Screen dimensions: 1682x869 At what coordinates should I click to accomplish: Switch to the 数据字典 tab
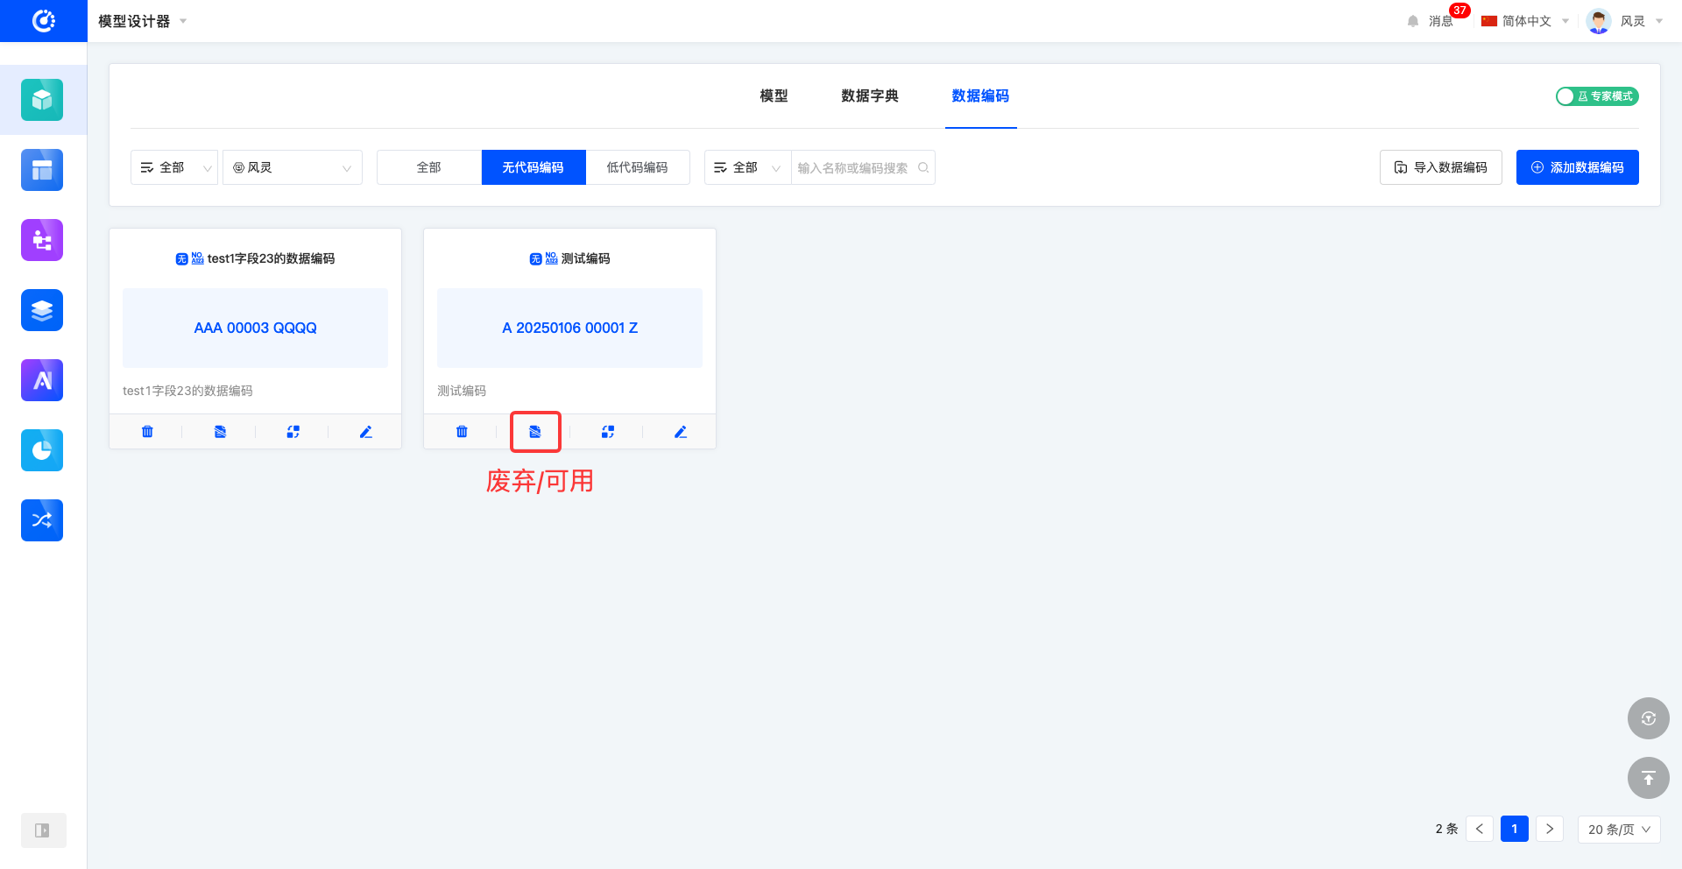pos(869,96)
